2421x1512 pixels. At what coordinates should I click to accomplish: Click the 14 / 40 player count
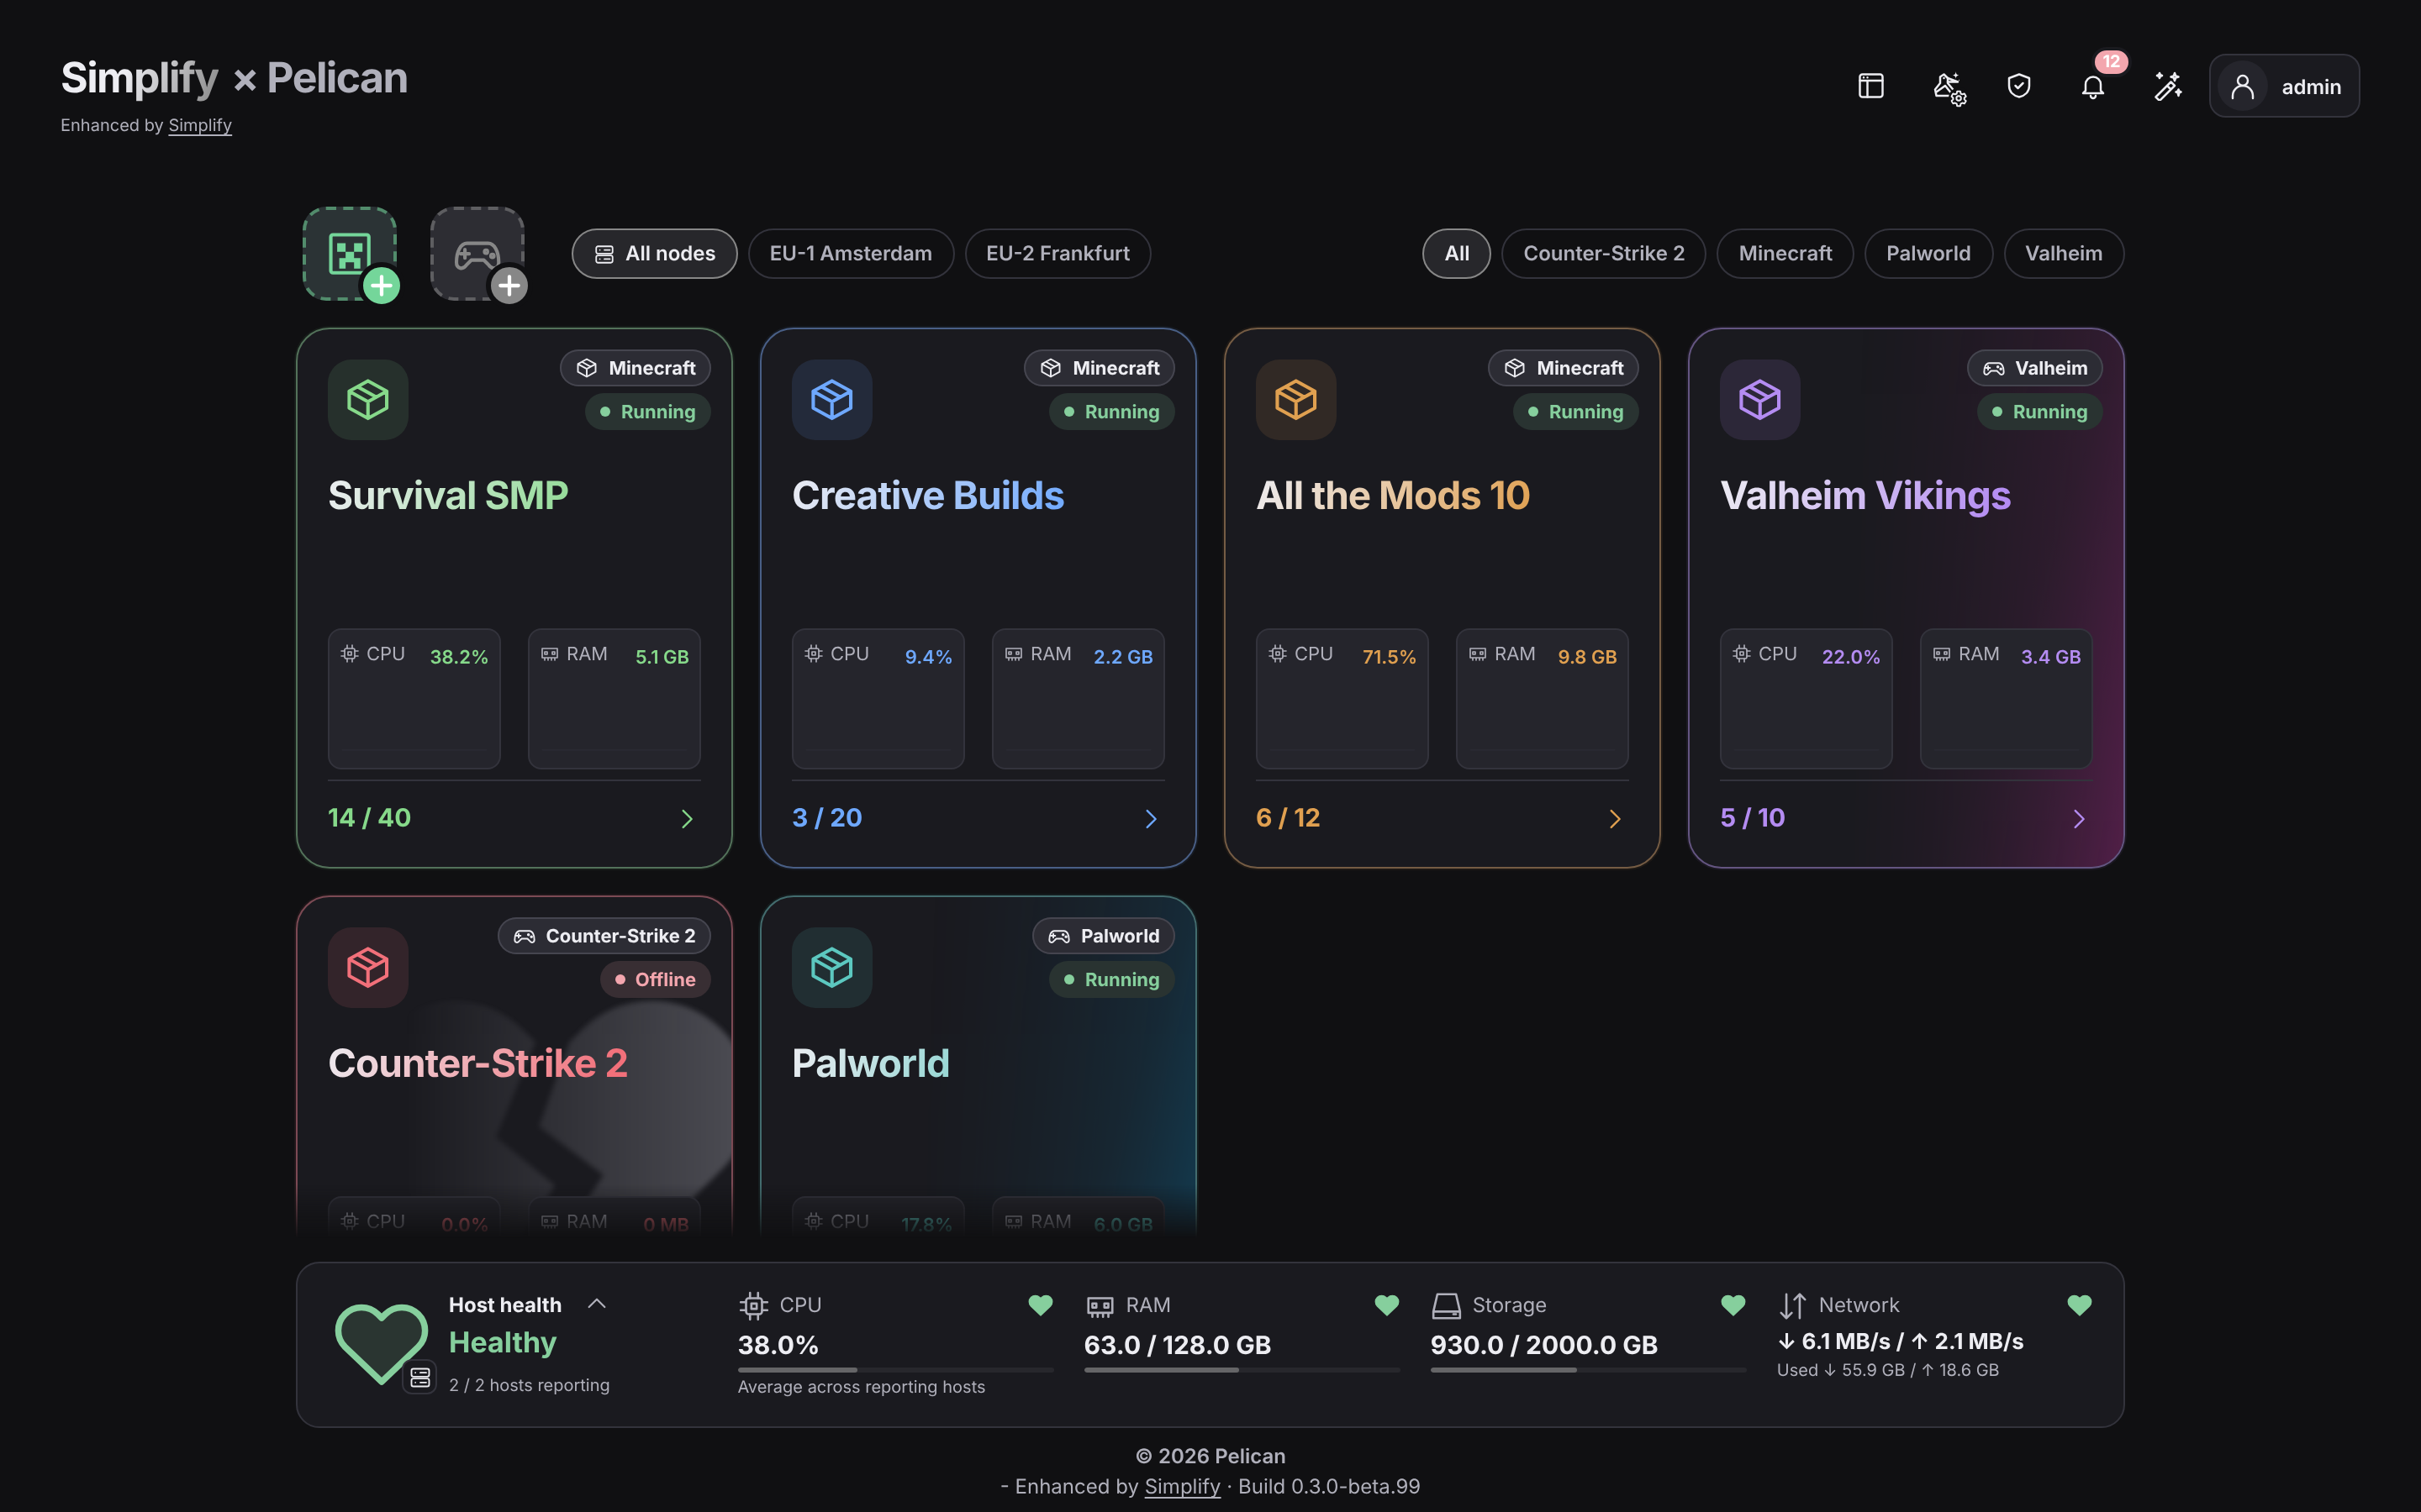pyautogui.click(x=369, y=818)
